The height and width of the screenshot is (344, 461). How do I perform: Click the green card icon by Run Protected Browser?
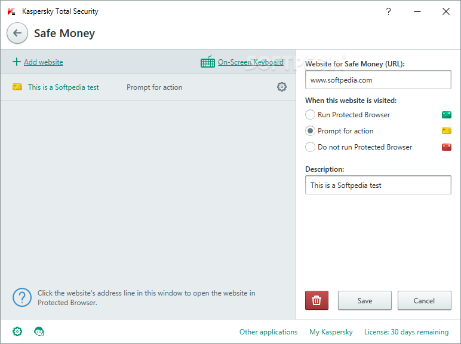tap(446, 115)
